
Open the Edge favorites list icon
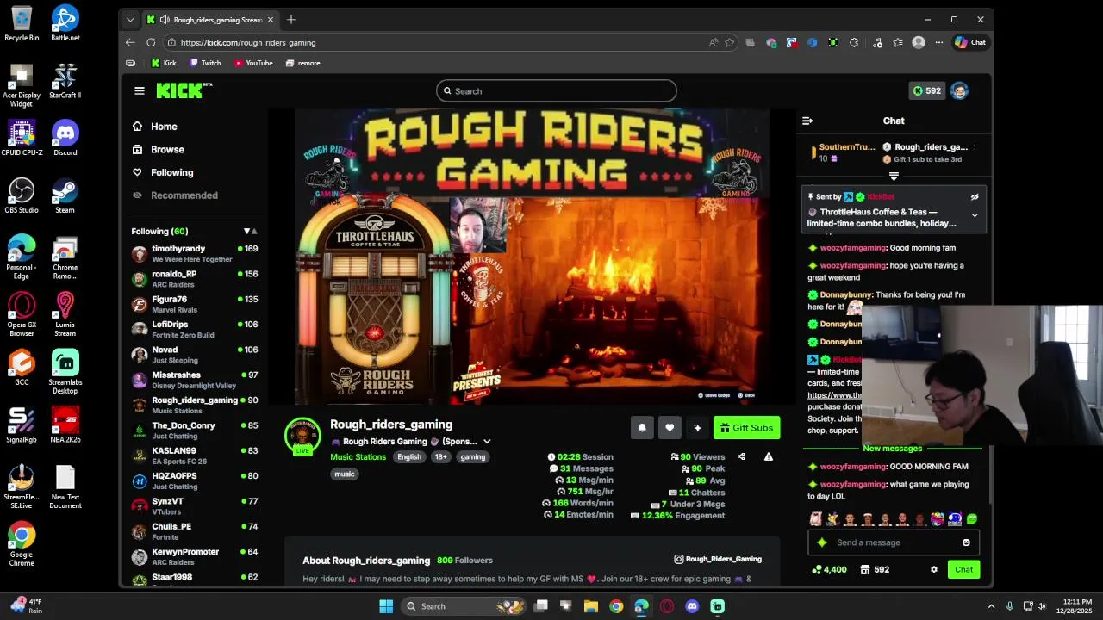click(x=898, y=42)
